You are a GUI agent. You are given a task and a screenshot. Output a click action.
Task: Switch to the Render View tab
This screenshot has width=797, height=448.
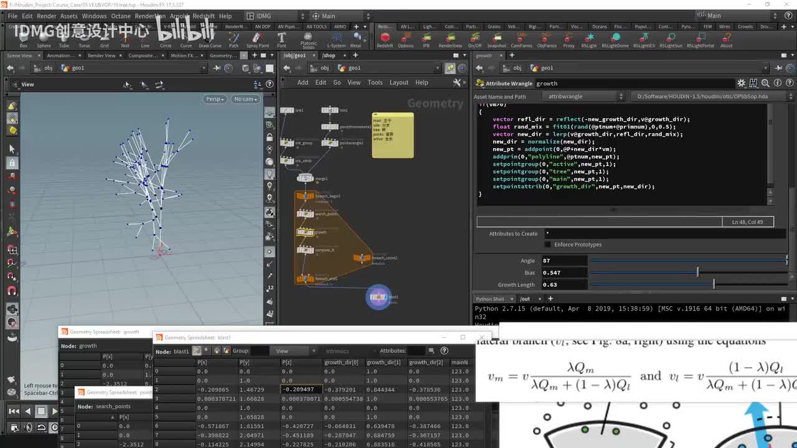click(101, 55)
